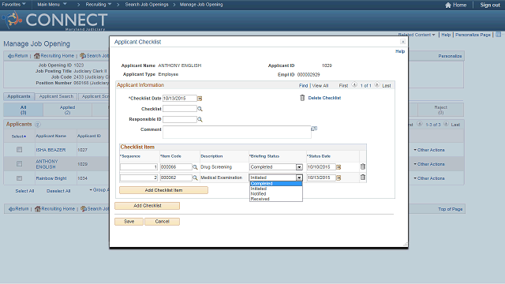Choose Notified in the dropdown list
This screenshot has width=505, height=284.
[x=275, y=194]
